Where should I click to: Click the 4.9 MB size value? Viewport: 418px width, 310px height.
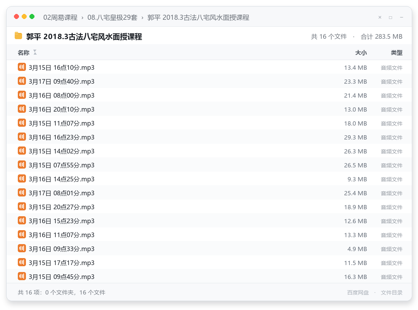pyautogui.click(x=357, y=249)
